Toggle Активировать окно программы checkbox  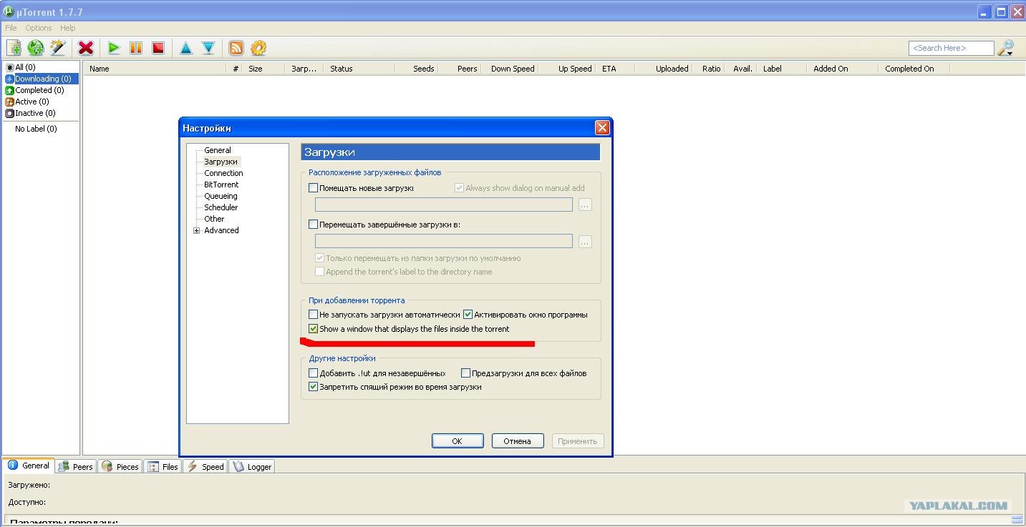(x=468, y=315)
